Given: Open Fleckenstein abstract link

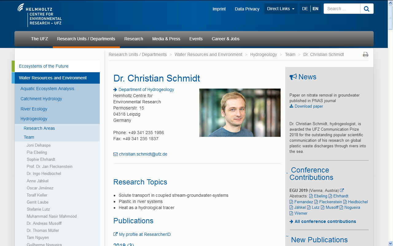Looking at the screenshot, I should [330, 202].
